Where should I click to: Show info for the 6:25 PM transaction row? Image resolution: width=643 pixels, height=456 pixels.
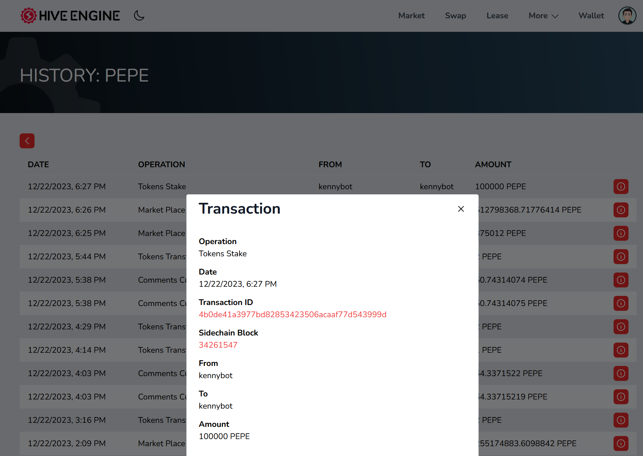click(x=621, y=233)
